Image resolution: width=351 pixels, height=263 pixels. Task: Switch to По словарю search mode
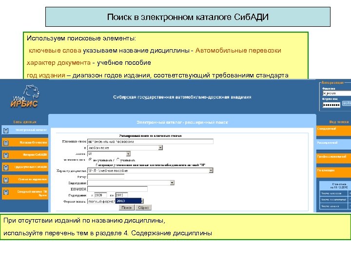pos(333,172)
